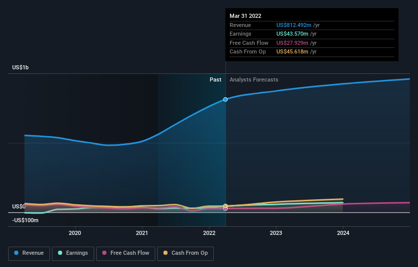Click the US$0 y-axis label

click(x=19, y=206)
